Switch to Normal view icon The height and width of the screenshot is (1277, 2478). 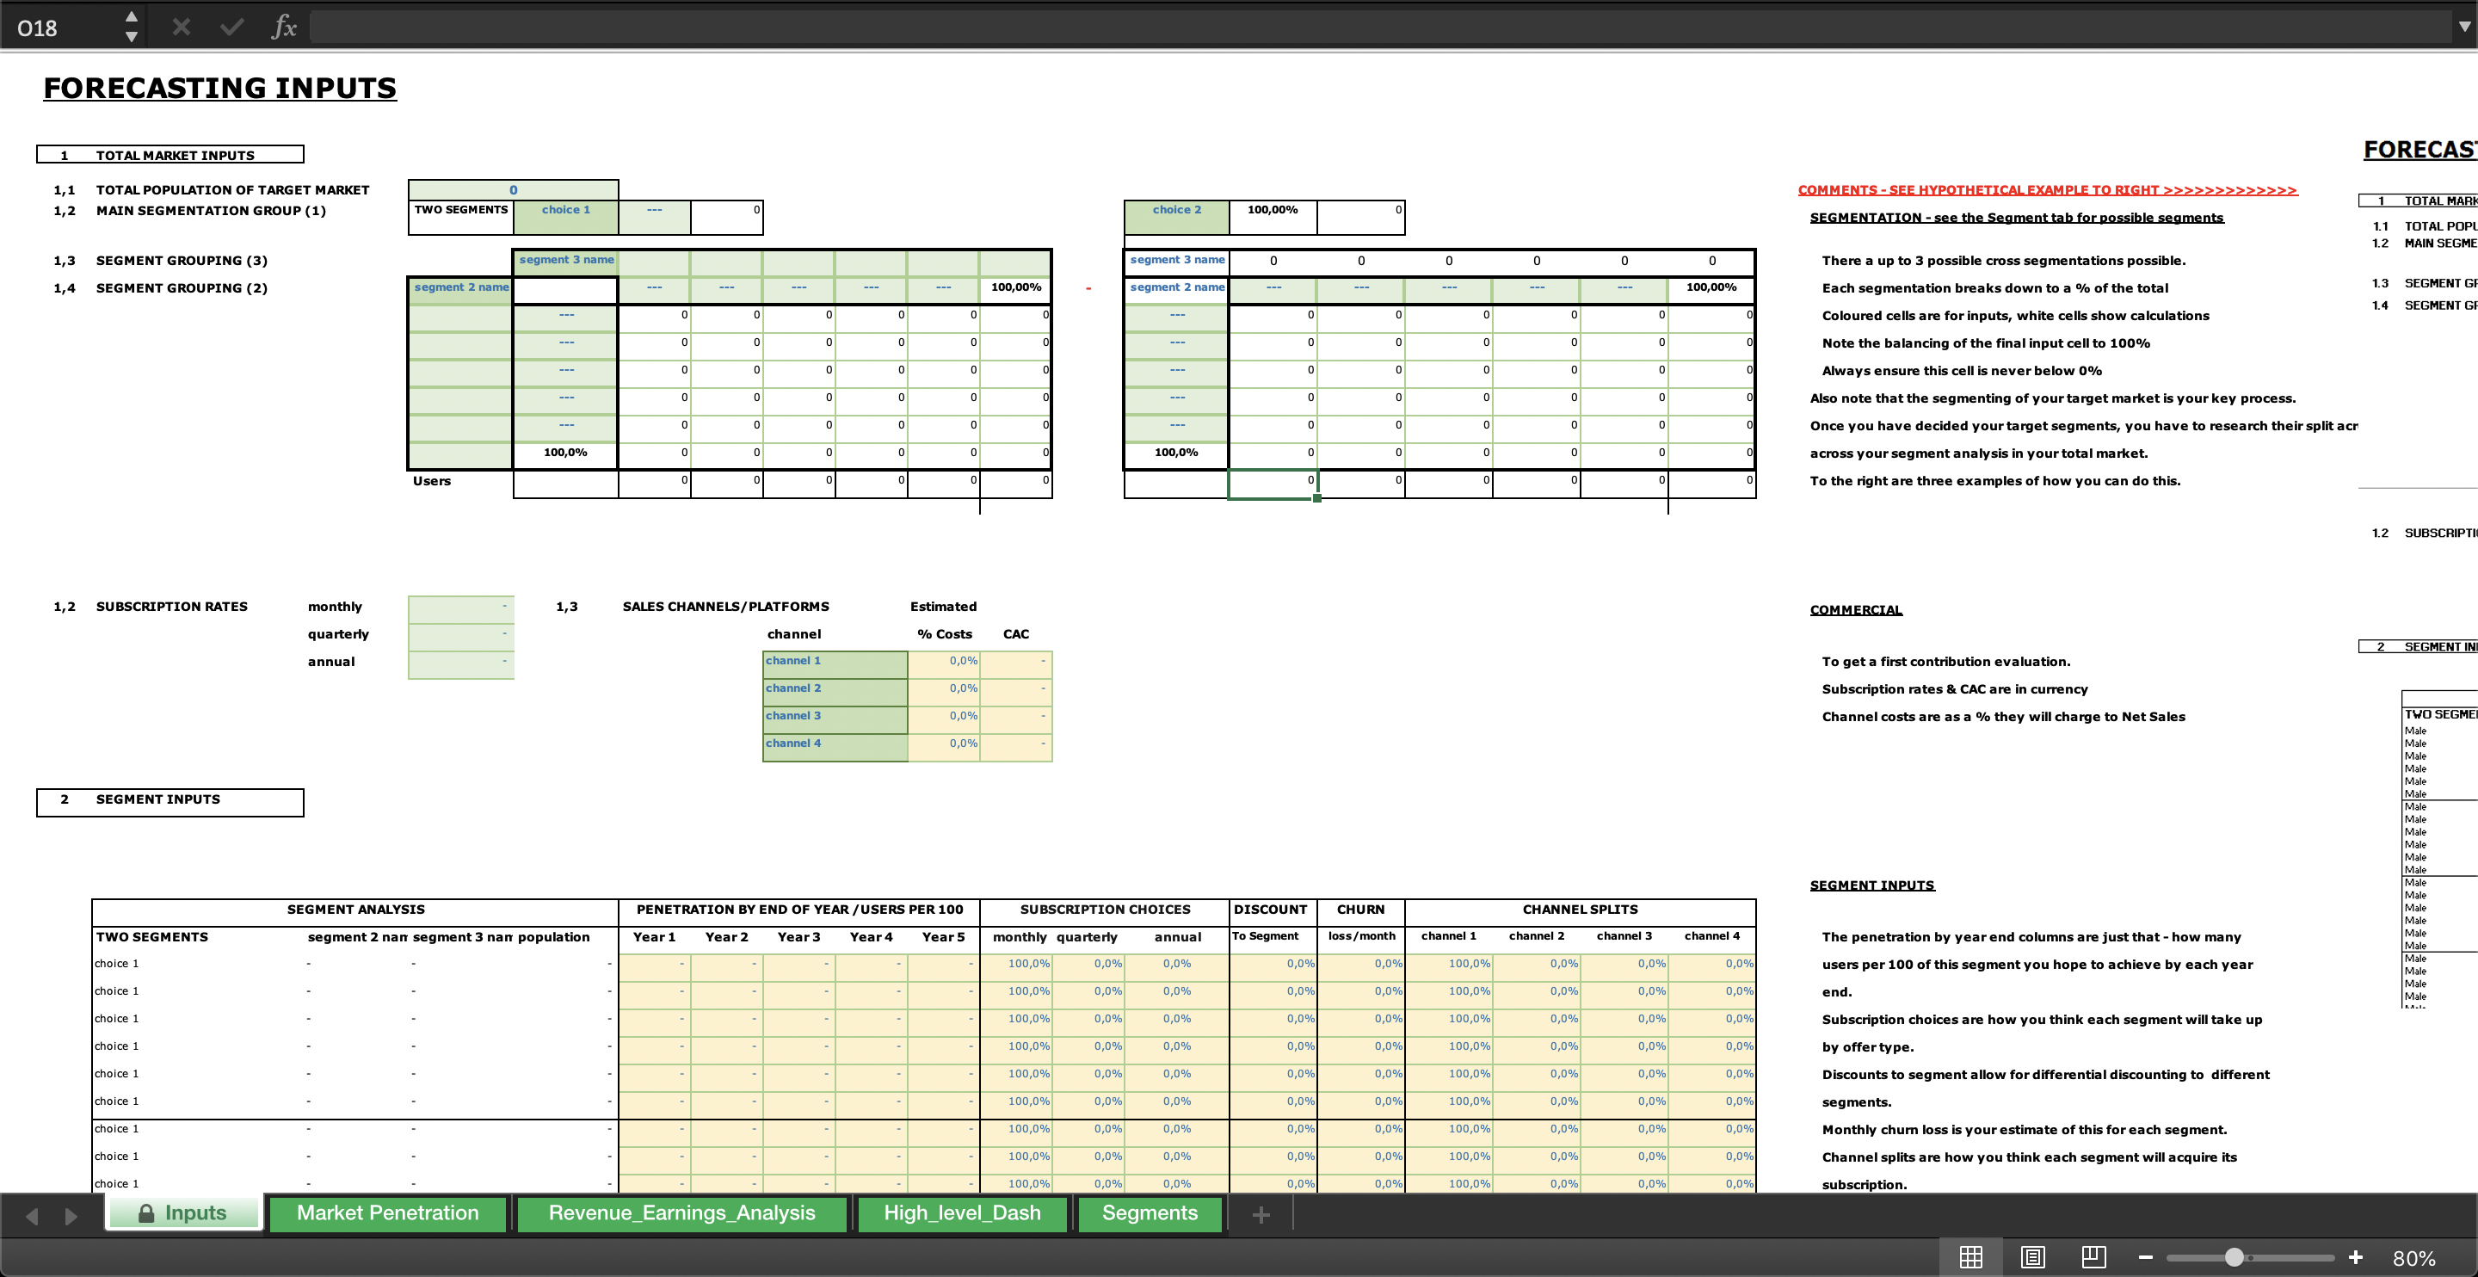pyautogui.click(x=1971, y=1257)
